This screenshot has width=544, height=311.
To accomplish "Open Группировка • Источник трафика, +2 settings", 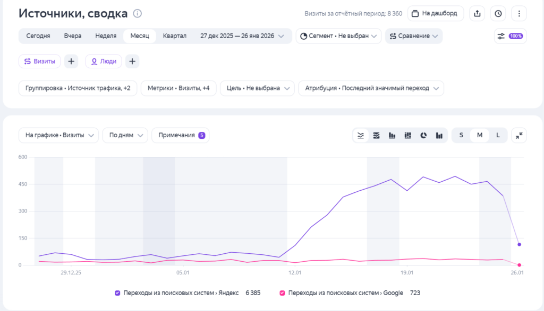I will point(78,88).
